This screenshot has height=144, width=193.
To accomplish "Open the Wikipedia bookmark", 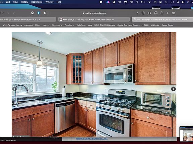I will click(155, 25).
